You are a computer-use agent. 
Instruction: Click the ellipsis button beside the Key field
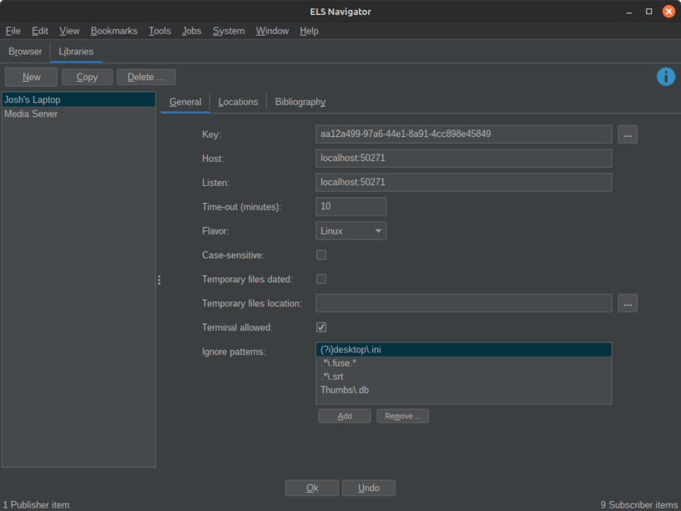[628, 134]
